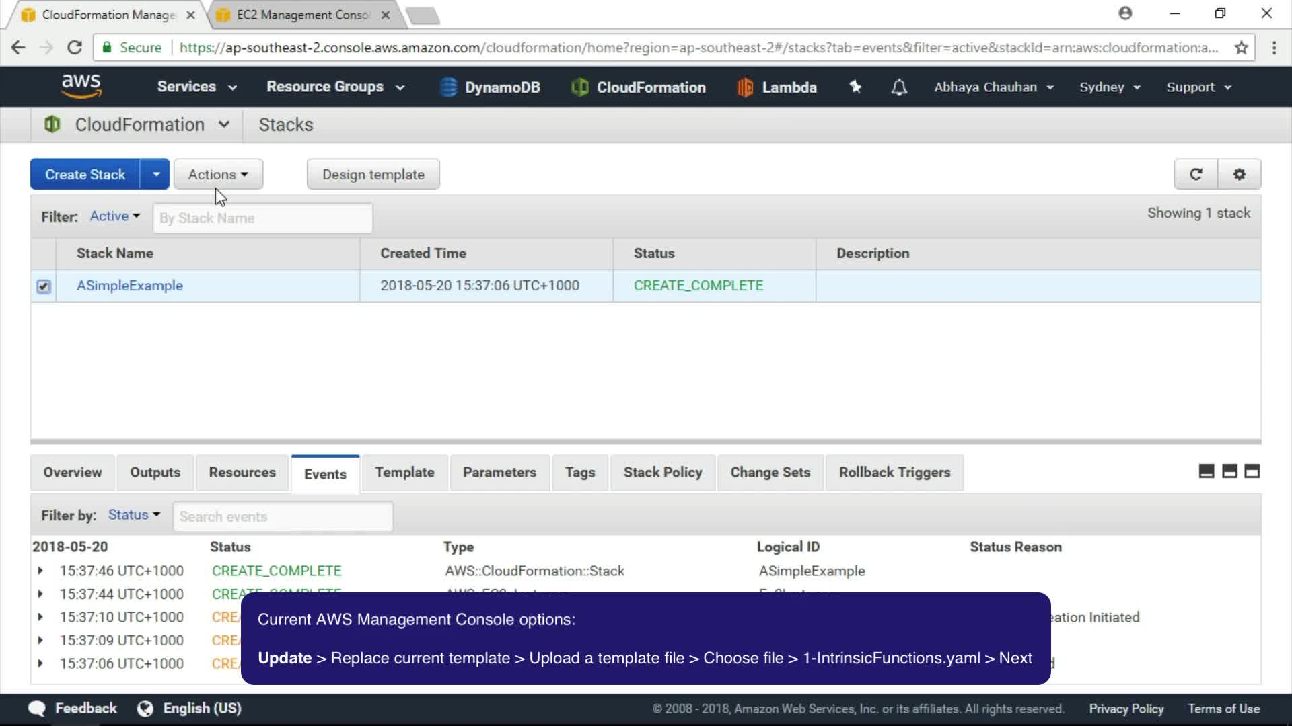Screen dimensions: 1292x726
Task: Switch to the Resources tab
Action: (x=242, y=473)
